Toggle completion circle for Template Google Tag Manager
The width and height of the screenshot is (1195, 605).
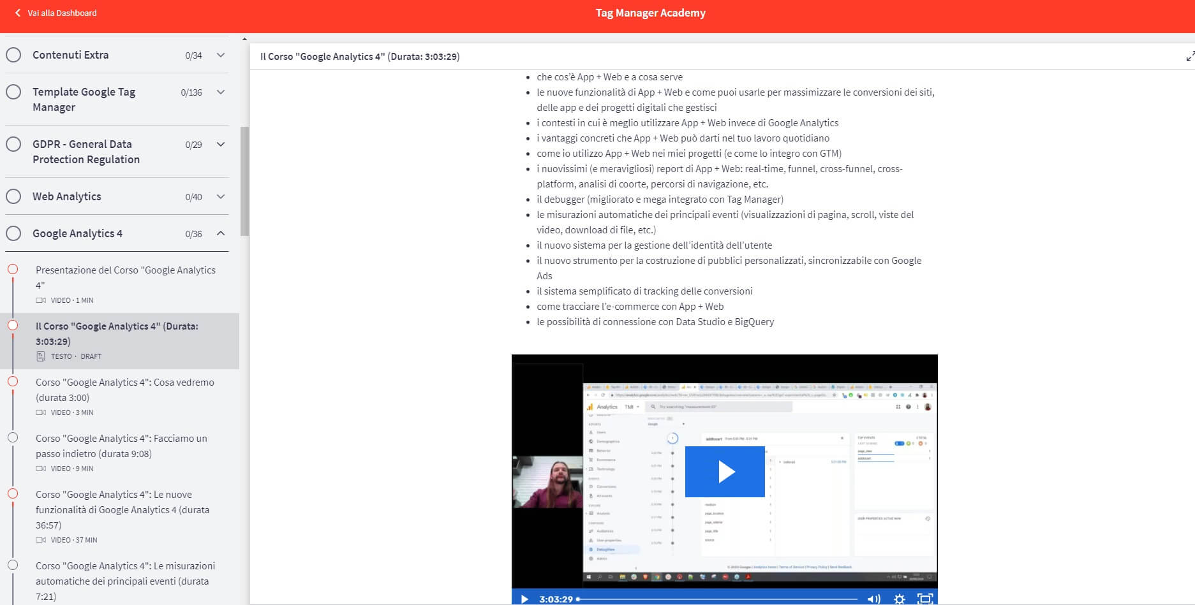point(13,92)
